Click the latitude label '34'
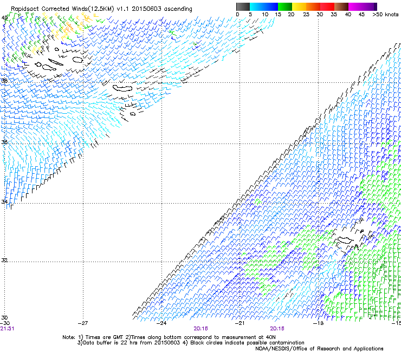 tap(4, 201)
